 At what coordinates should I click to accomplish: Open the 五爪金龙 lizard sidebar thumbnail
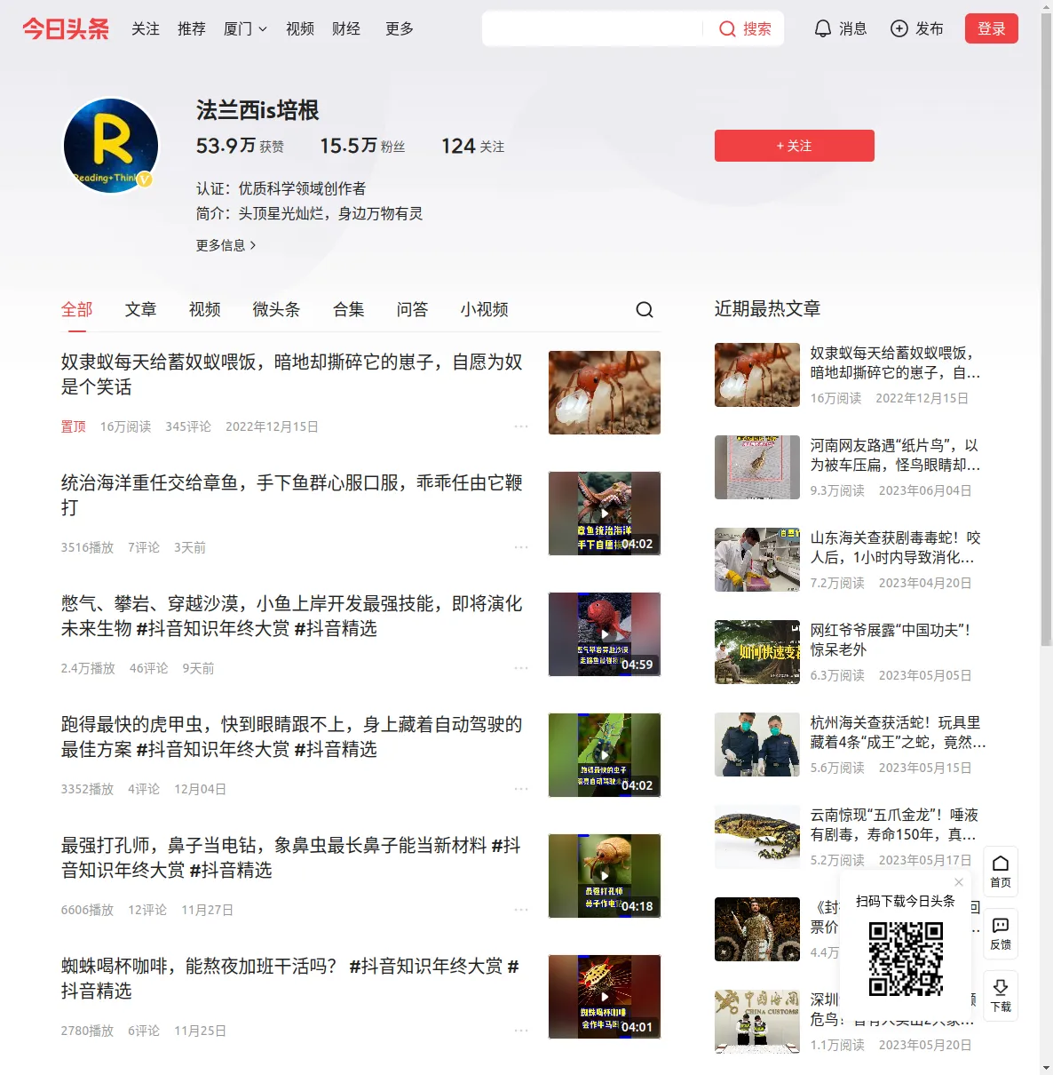pyautogui.click(x=757, y=837)
